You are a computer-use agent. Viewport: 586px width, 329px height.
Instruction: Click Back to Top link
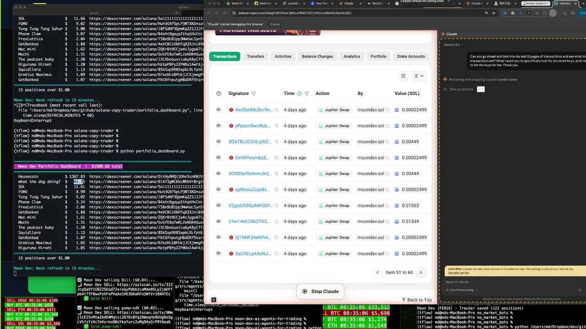(417, 300)
